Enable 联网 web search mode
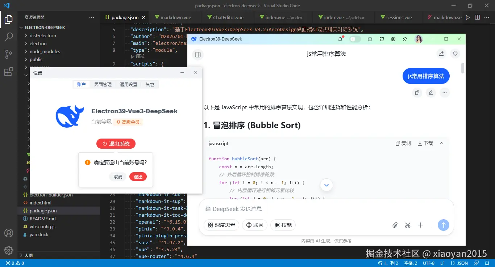The width and height of the screenshot is (495, 267). 255,225
